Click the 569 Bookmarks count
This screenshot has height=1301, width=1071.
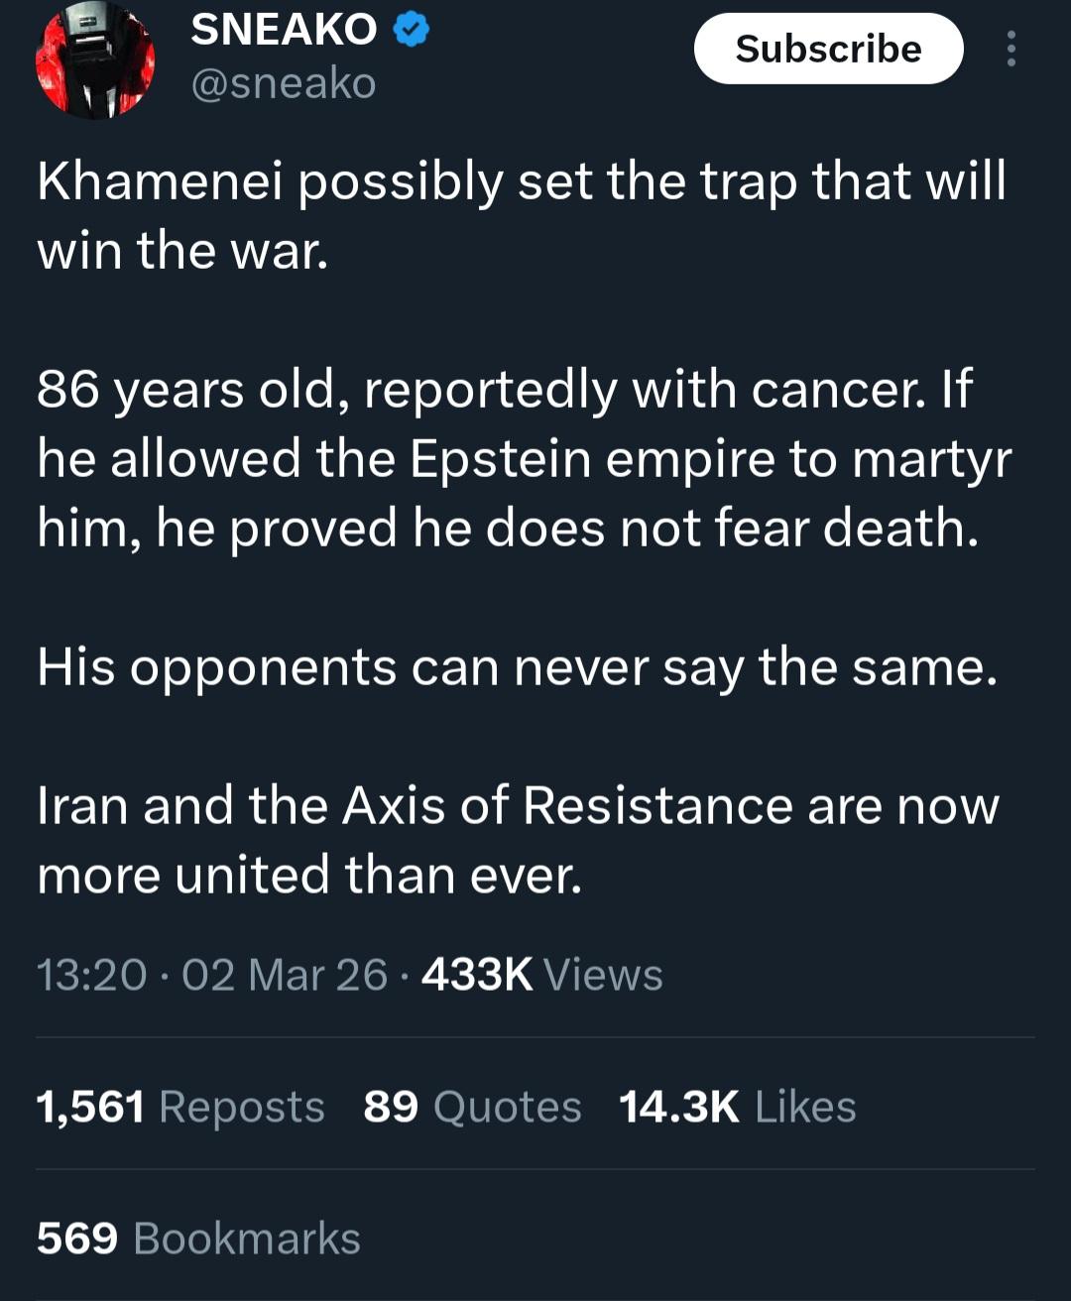point(198,1239)
